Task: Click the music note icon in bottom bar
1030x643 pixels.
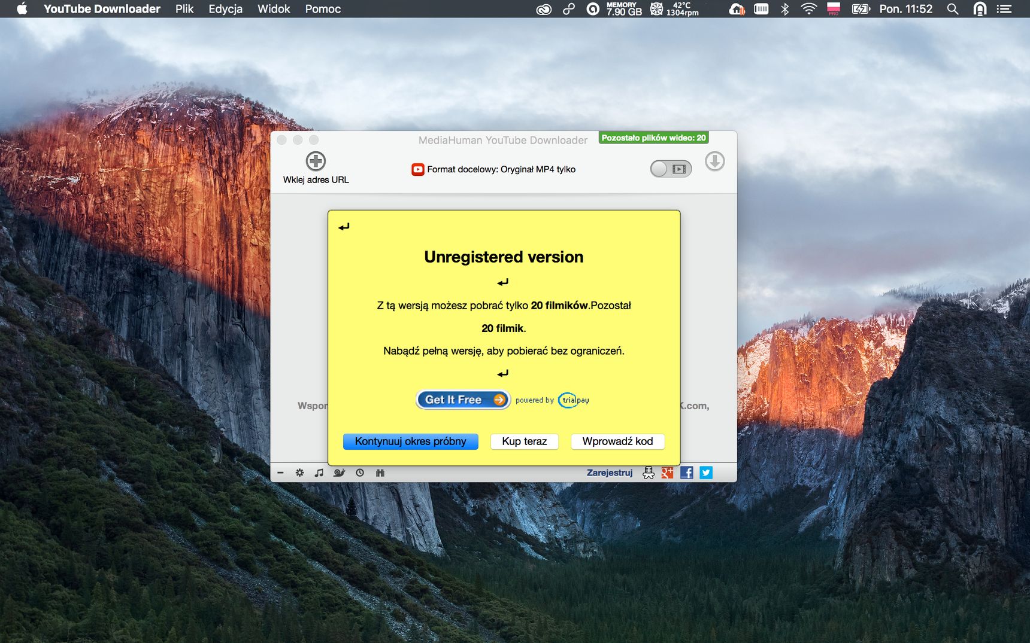Action: click(319, 473)
